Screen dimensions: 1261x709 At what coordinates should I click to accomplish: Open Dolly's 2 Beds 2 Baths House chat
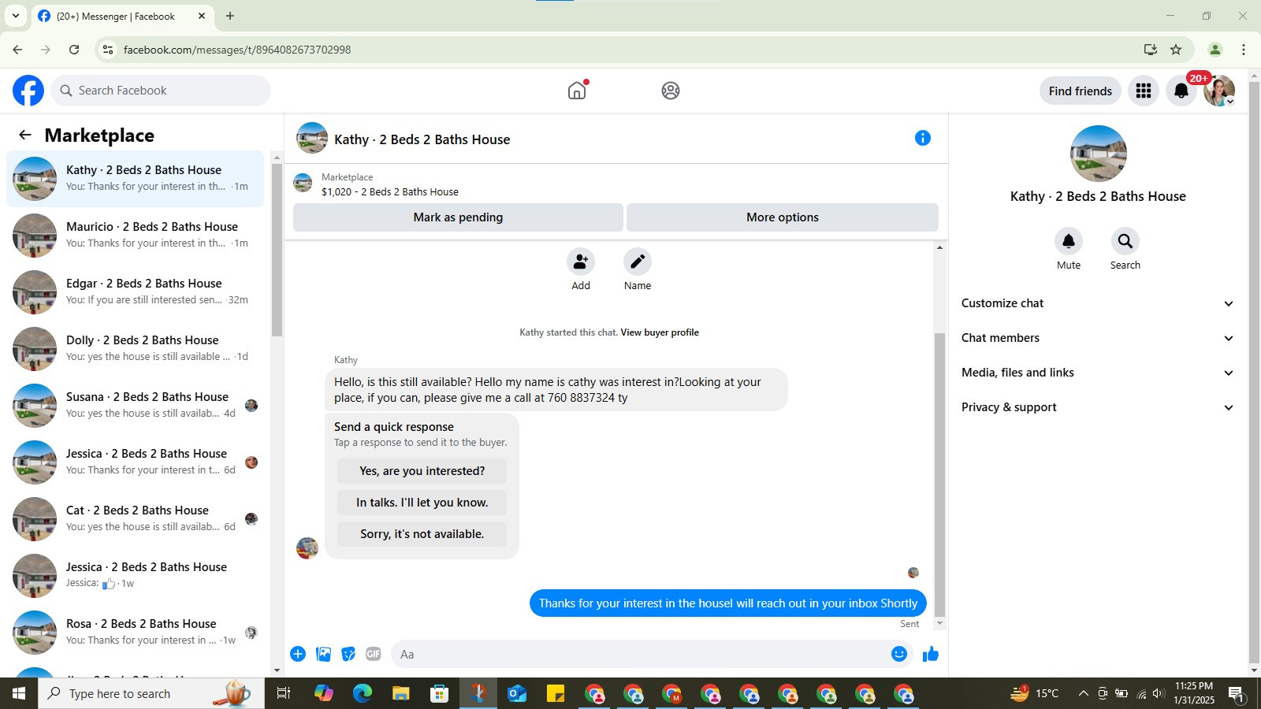135,348
